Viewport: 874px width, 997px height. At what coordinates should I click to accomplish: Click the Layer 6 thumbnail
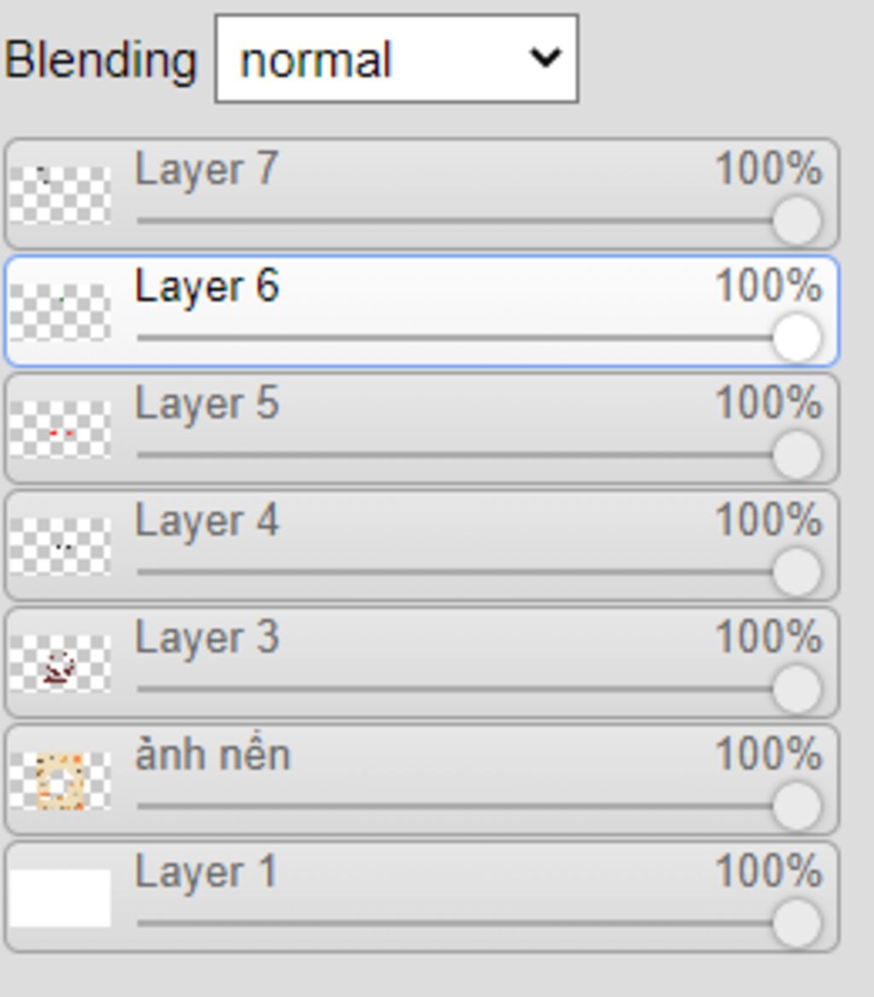coord(60,311)
